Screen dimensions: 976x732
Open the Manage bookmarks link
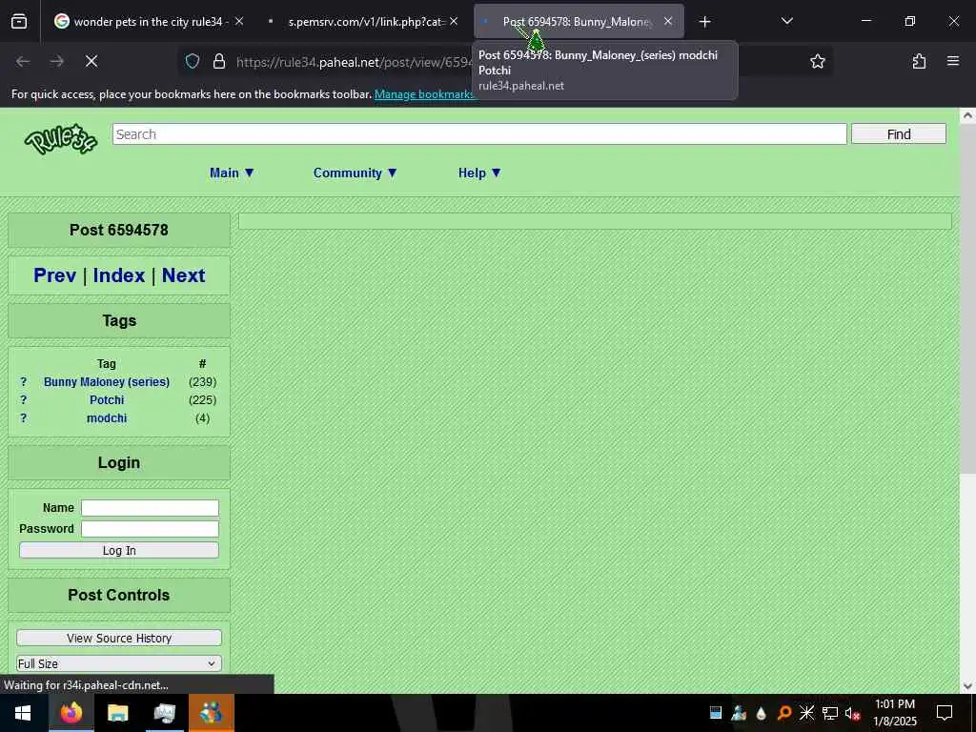click(424, 94)
